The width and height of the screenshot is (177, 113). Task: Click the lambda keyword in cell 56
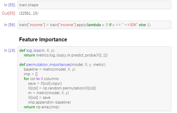click(x=94, y=25)
